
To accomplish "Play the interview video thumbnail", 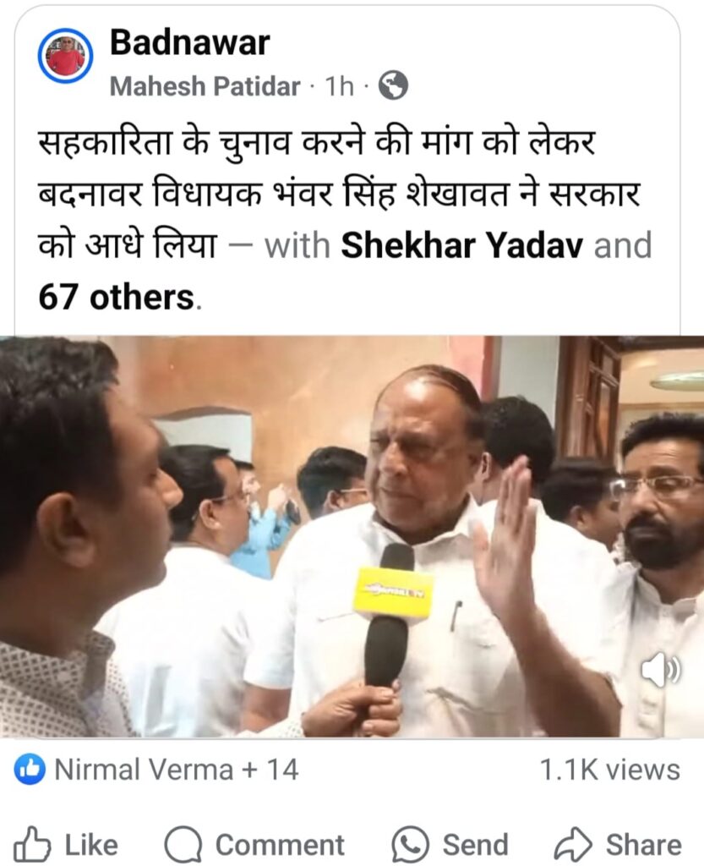I will (x=352, y=536).
